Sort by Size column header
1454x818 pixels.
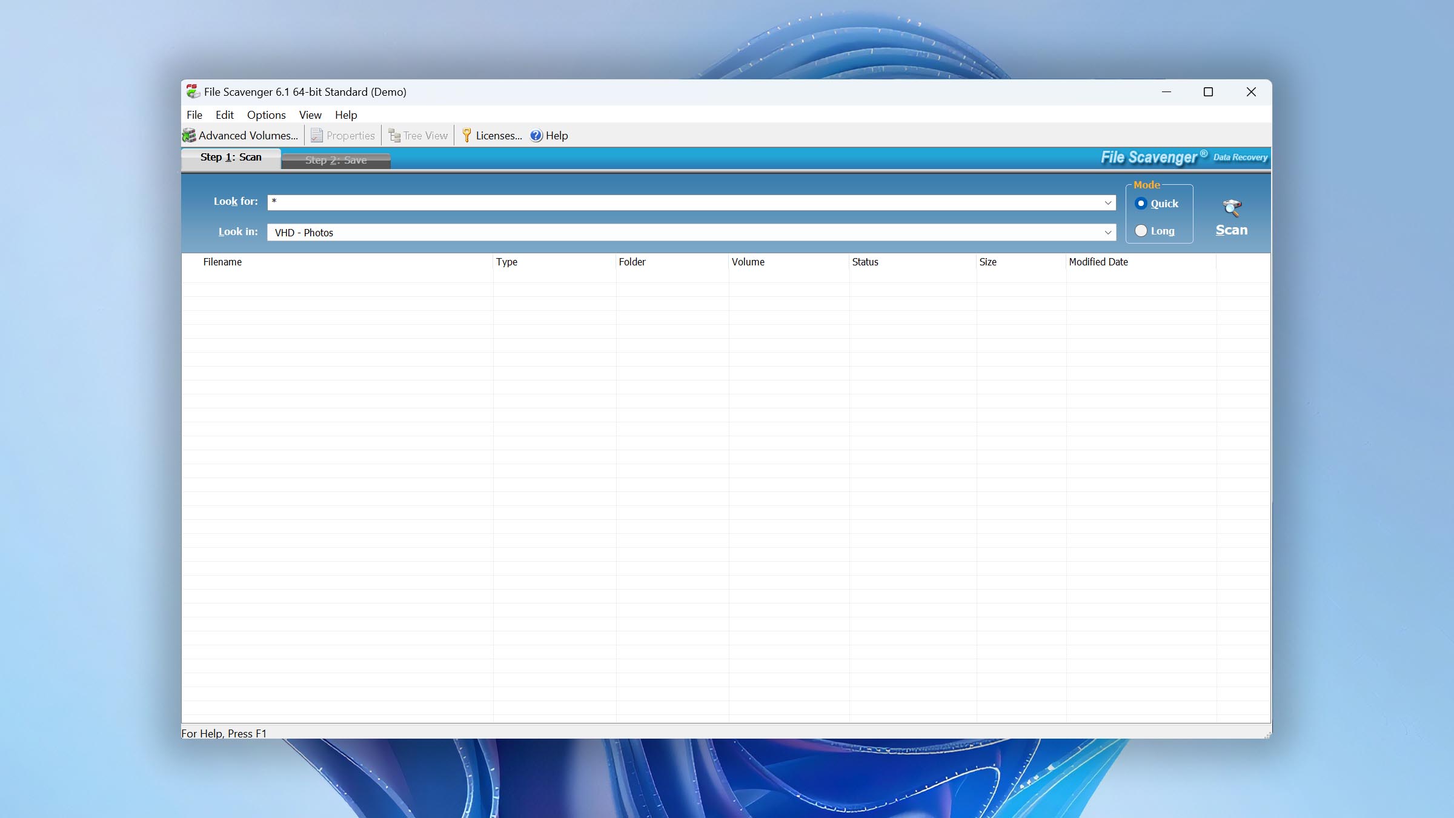point(1021,262)
